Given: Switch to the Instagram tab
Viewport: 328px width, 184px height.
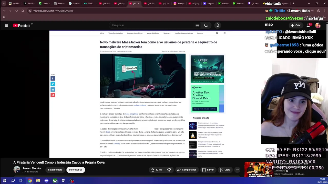Looking at the screenshot, I should pos(179,4).
